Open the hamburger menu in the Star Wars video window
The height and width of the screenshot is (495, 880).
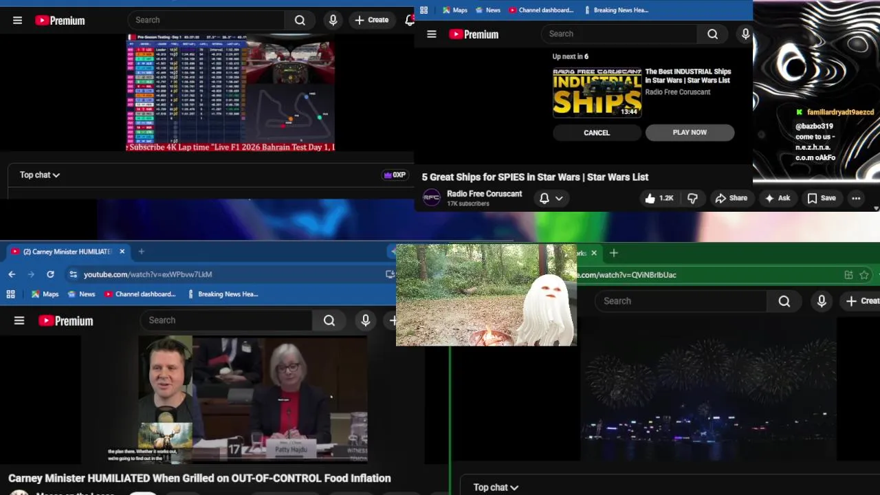pos(432,34)
